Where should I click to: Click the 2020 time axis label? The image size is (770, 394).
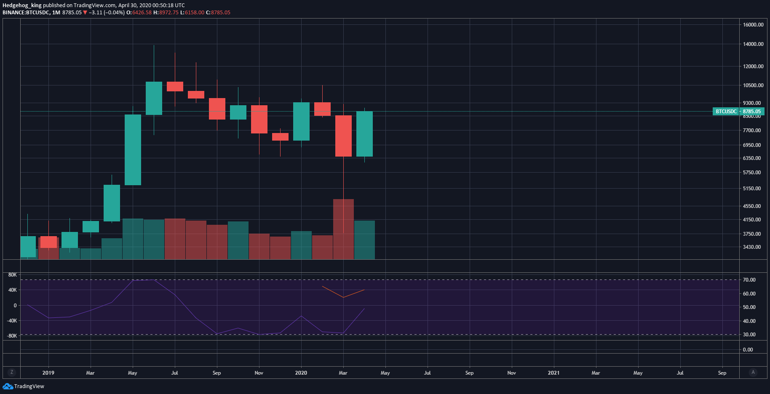(301, 373)
